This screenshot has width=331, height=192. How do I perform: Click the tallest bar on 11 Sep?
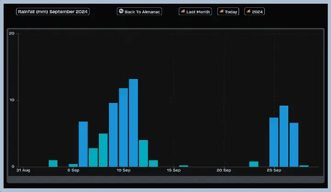tap(133, 123)
